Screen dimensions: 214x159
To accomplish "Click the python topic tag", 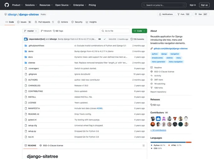I will [x=155, y=54].
